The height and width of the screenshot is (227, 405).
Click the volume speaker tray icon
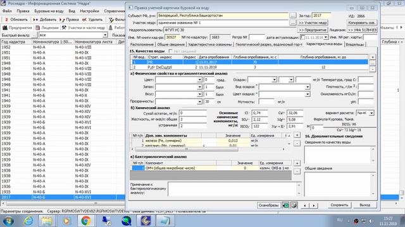pos(371,221)
